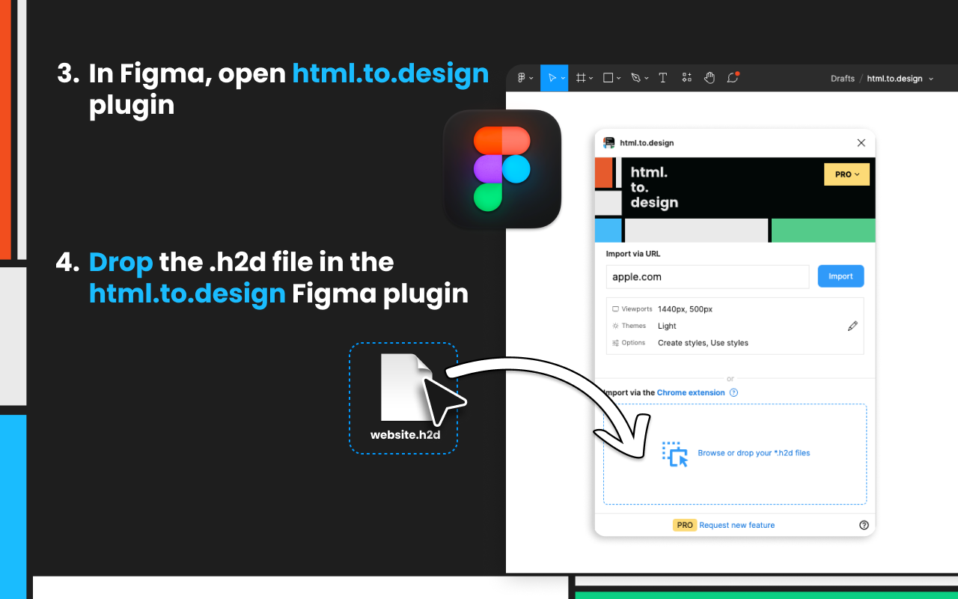Screen dimensions: 958x599
Task: Click the pencil edit icon for import settings
Action: click(852, 326)
